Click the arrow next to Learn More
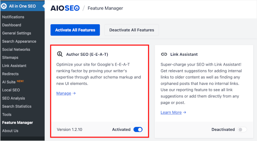 [184, 112]
